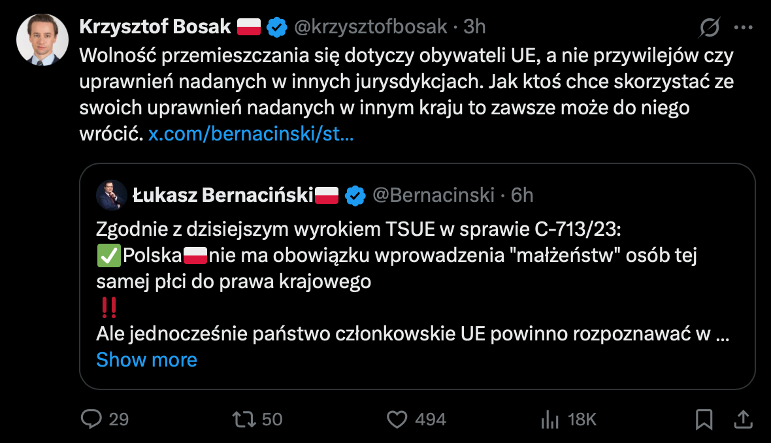Open the three-dot more options menu
This screenshot has height=443, width=771.
coord(744,26)
